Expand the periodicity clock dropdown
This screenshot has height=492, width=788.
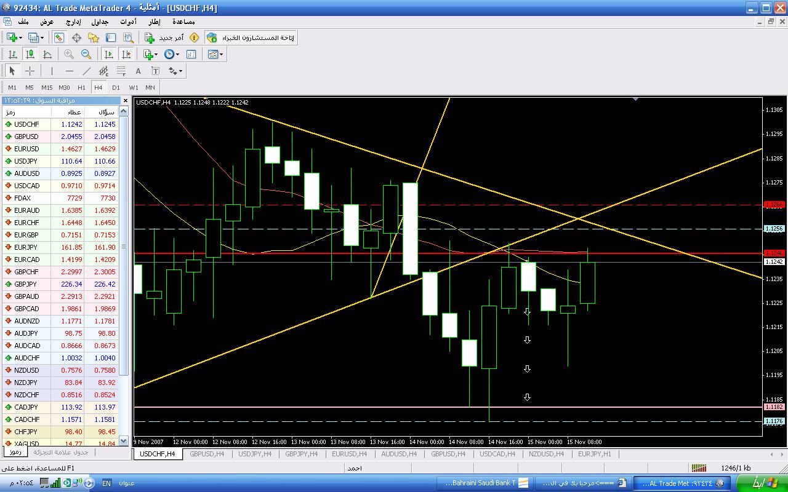pos(178,54)
